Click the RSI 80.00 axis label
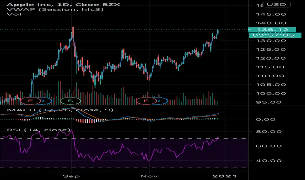 click(268, 132)
